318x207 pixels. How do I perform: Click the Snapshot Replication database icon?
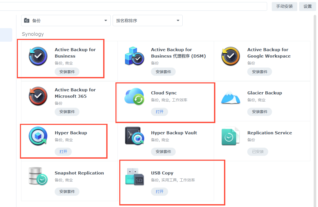click(x=38, y=176)
